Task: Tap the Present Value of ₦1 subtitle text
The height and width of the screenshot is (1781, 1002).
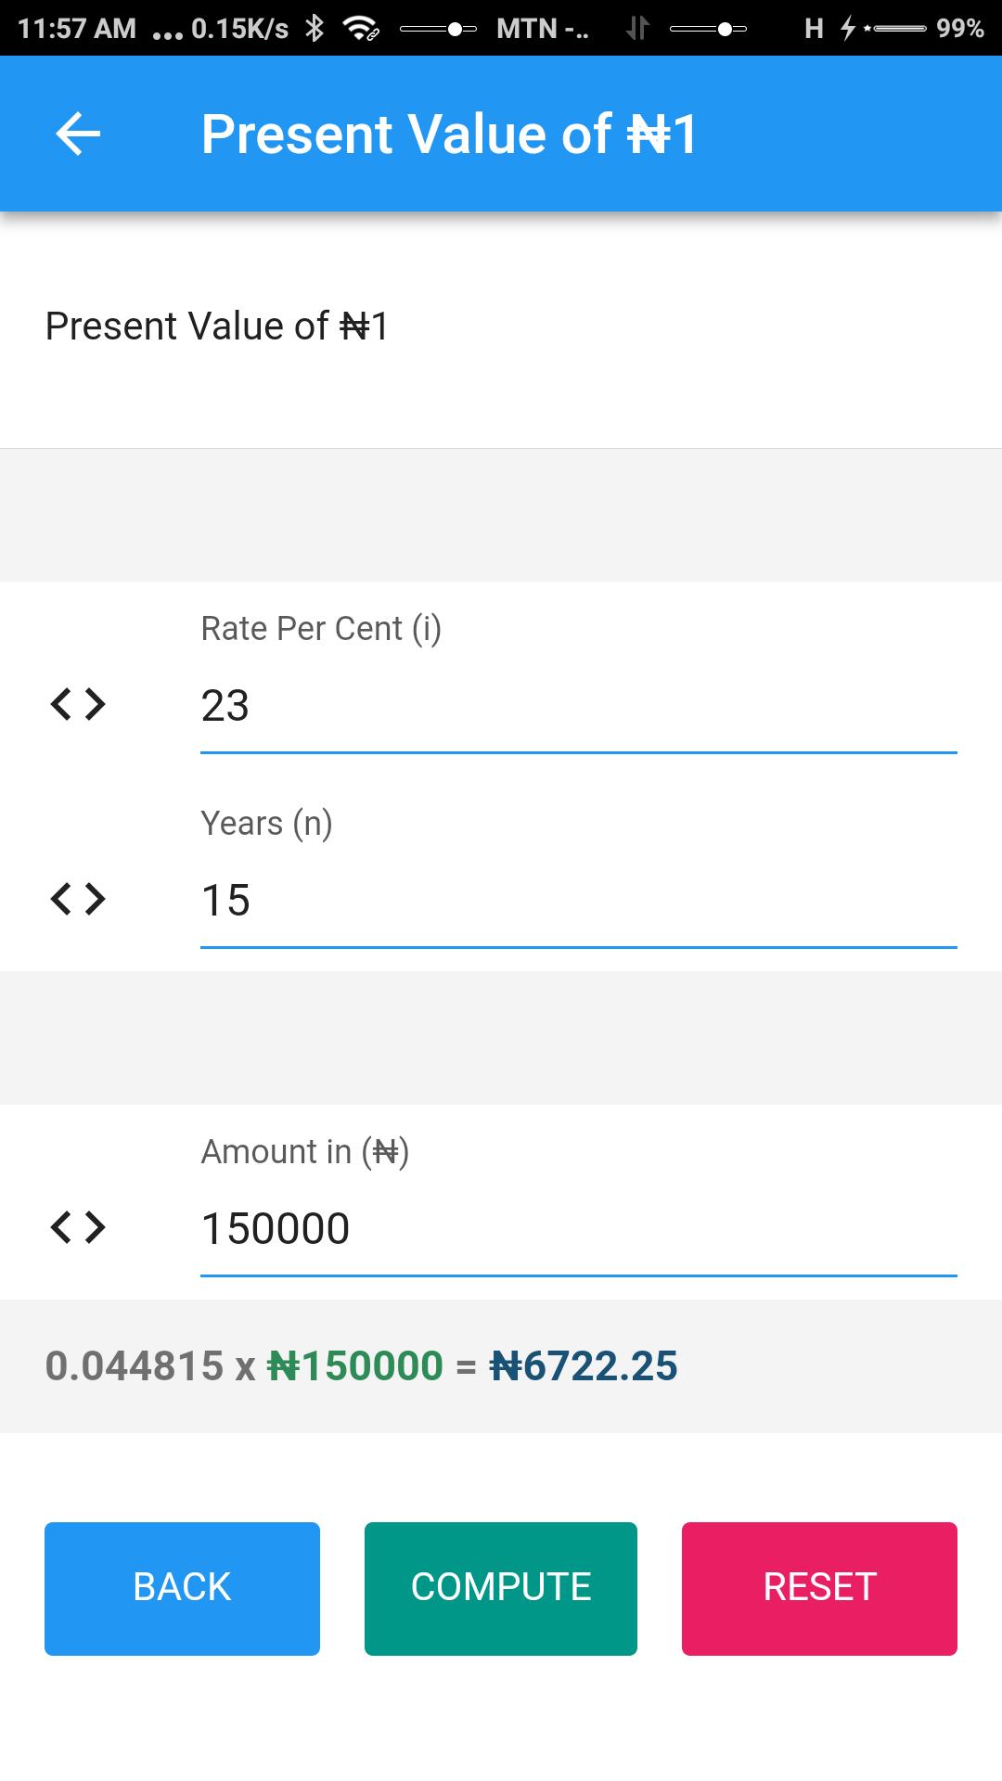Action: click(x=217, y=327)
